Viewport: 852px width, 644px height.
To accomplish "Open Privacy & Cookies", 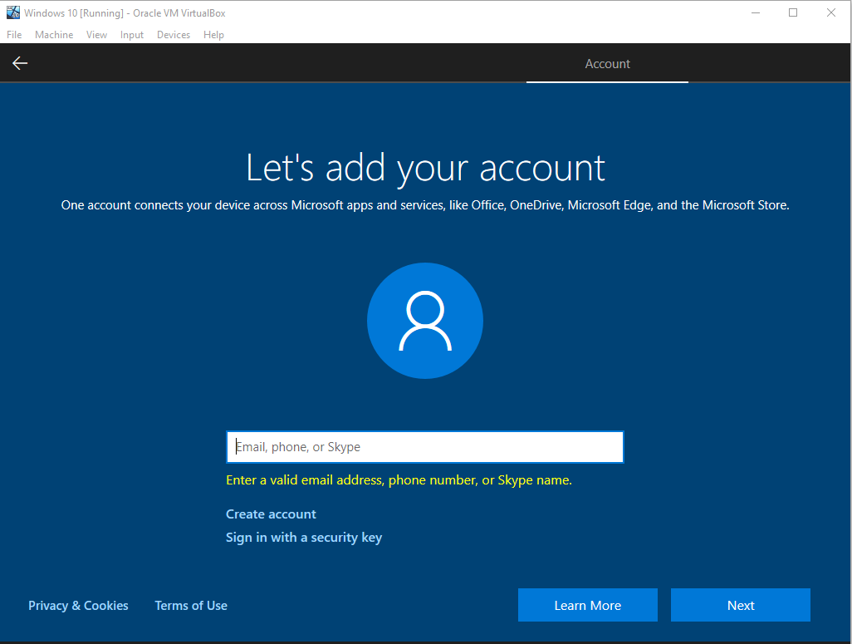I will (x=78, y=605).
